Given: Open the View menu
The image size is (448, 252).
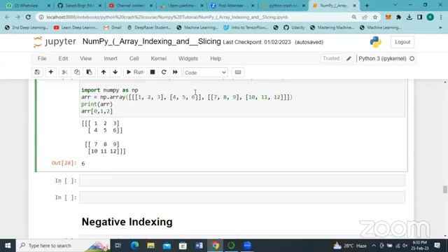Looking at the screenshot, I should 85,59.
